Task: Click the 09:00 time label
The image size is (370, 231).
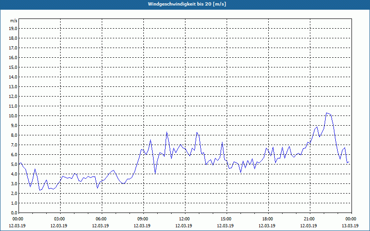Action: point(143,219)
